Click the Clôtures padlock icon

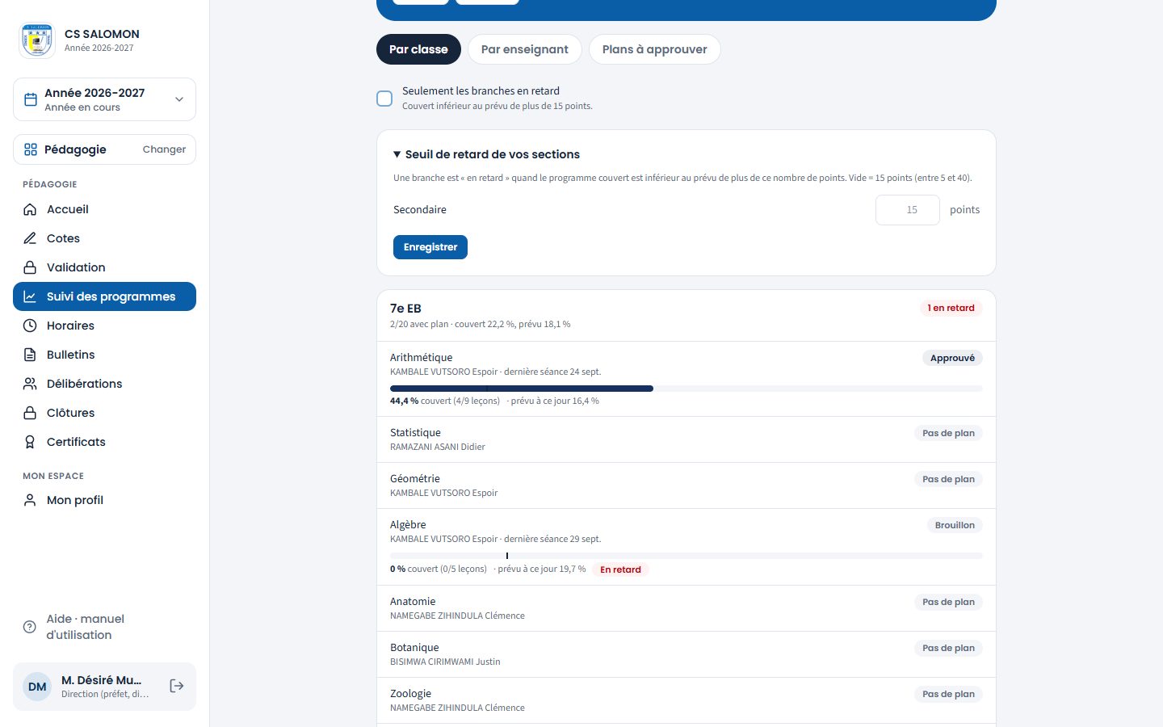[30, 413]
